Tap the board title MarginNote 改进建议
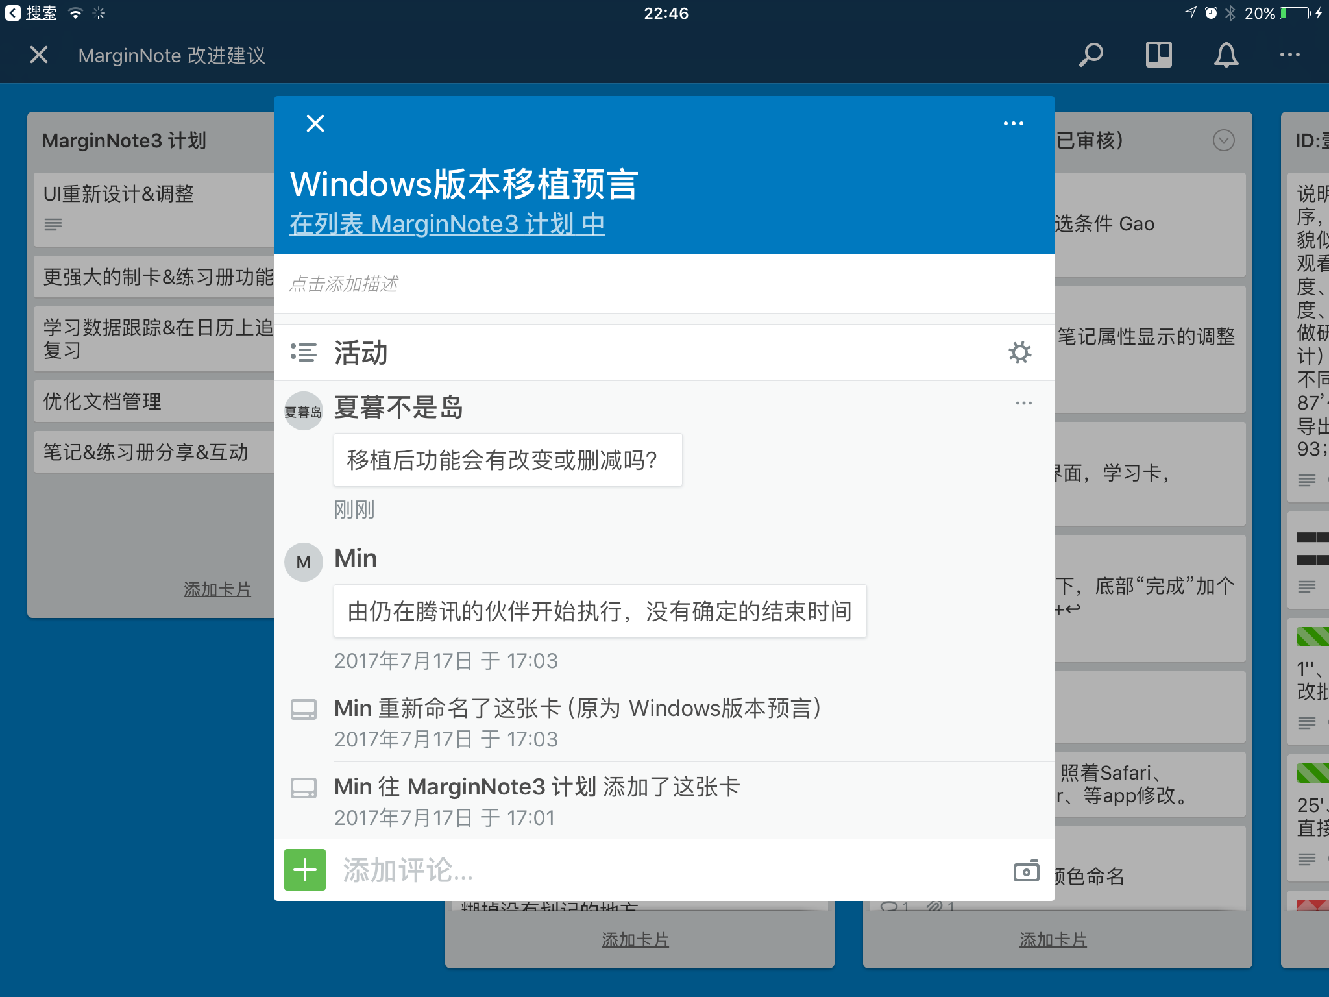Screen dimensions: 1329x997 click(x=172, y=55)
